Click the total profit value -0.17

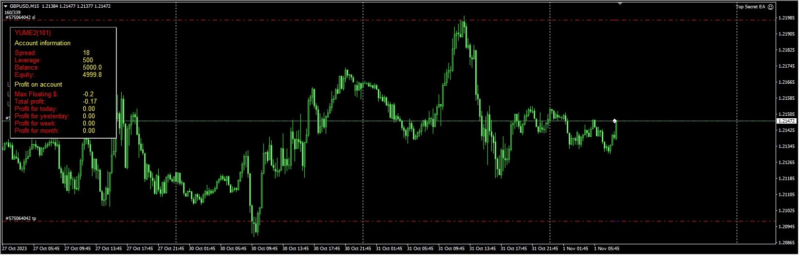[90, 101]
